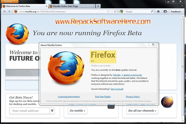Go back with the back arrow
This screenshot has width=186, height=124.
[x=5, y=12]
